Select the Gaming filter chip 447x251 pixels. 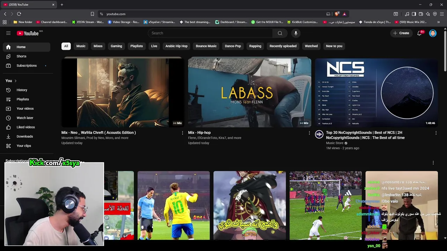click(116, 46)
